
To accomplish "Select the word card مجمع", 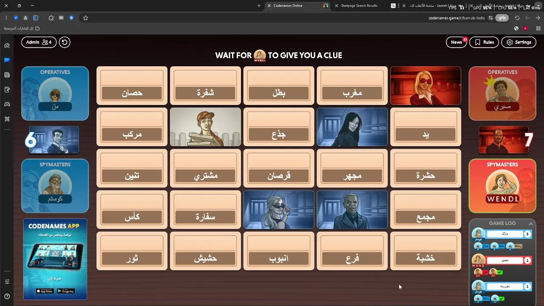I will coord(426,210).
